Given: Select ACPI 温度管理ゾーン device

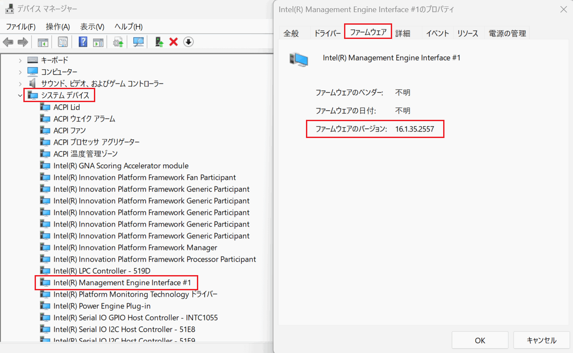Looking at the screenshot, I should [x=86, y=154].
